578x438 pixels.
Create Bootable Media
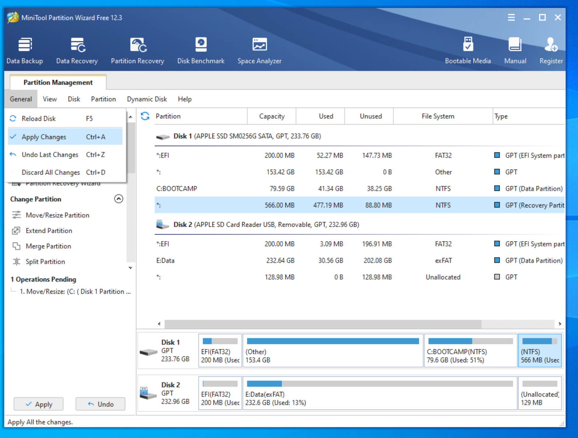click(x=468, y=51)
